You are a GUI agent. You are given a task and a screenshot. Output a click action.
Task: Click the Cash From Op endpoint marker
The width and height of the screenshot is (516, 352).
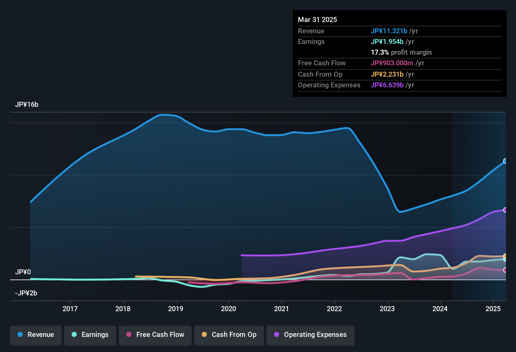[x=505, y=256]
